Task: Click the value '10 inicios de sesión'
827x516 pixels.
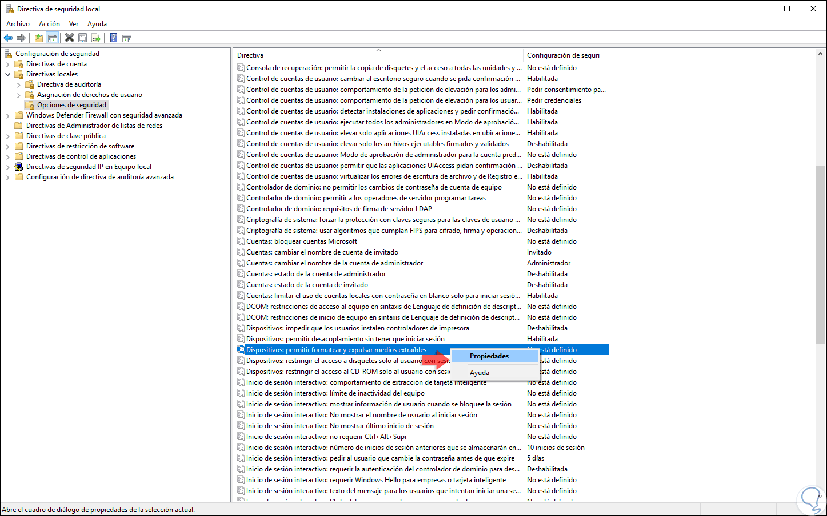Action: click(556, 448)
